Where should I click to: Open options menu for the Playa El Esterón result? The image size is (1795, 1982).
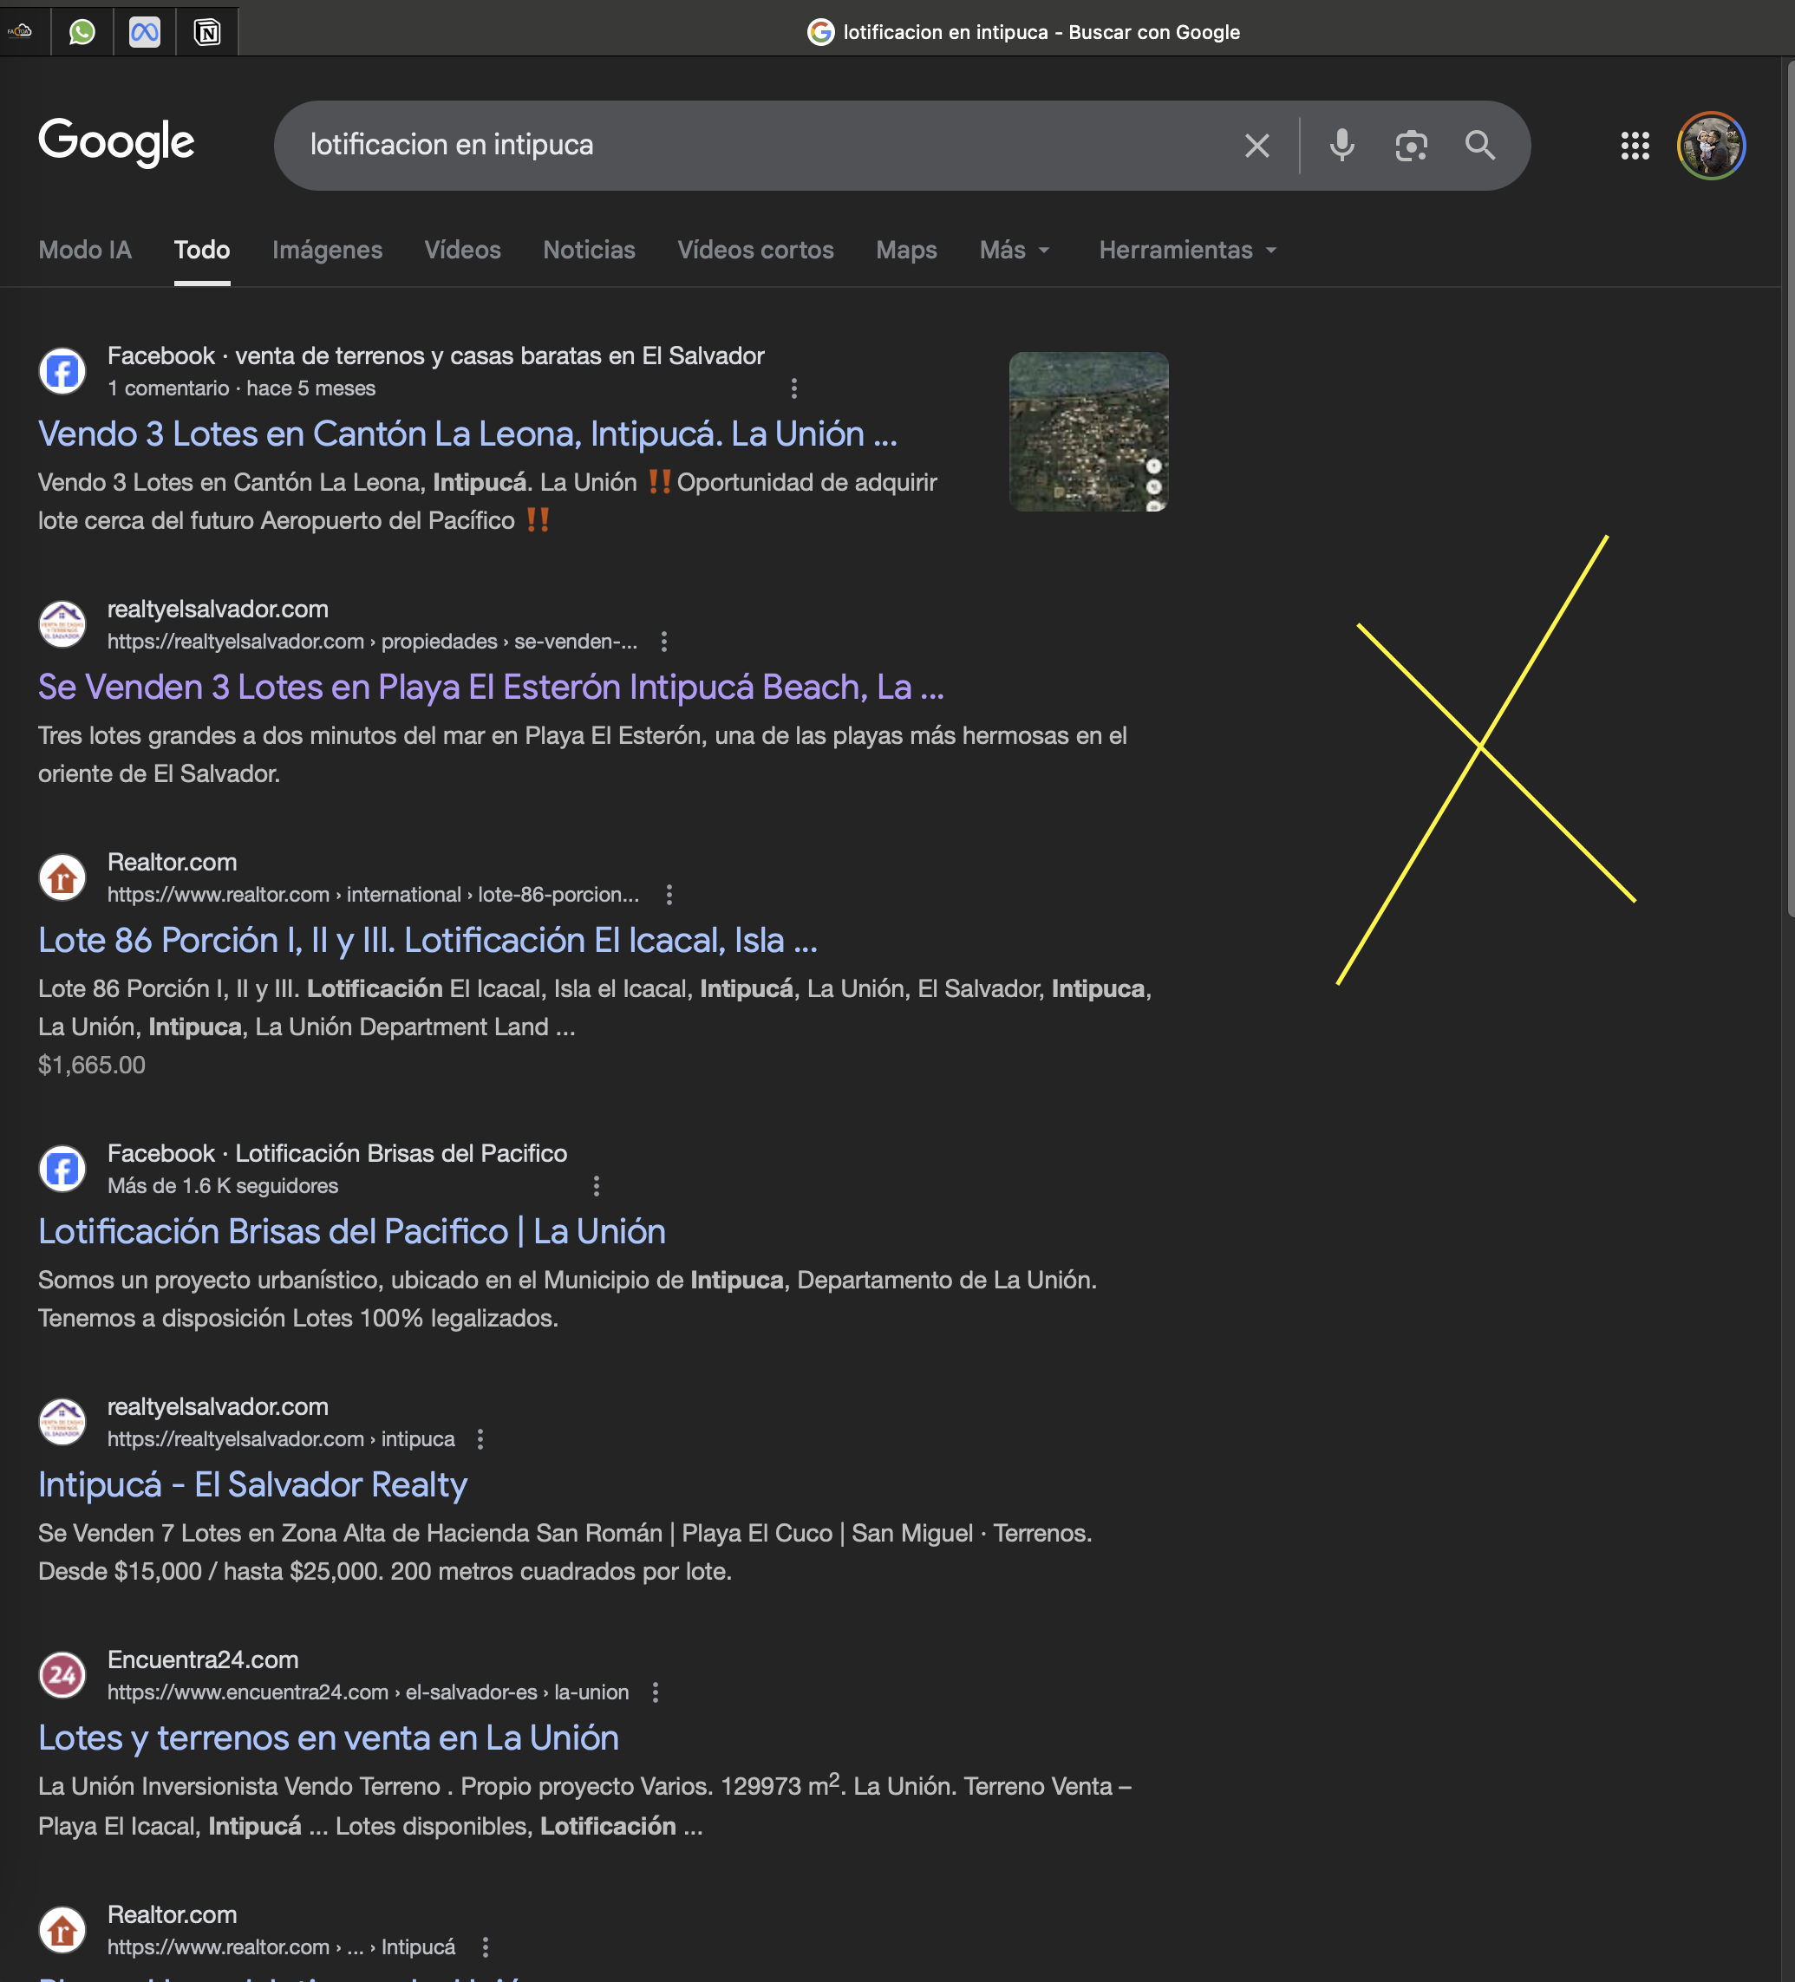point(664,641)
